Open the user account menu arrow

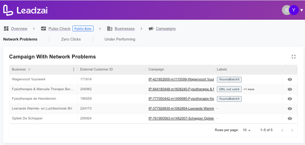coord(301,10)
